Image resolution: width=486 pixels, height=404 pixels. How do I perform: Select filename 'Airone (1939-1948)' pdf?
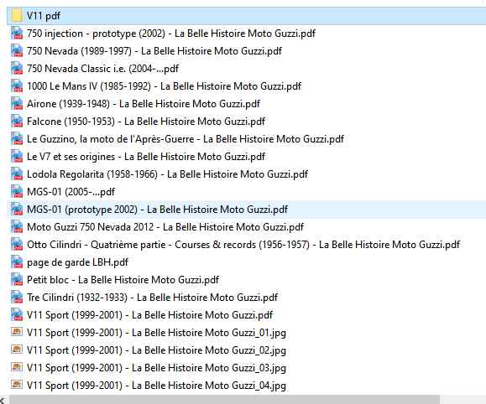(144, 104)
